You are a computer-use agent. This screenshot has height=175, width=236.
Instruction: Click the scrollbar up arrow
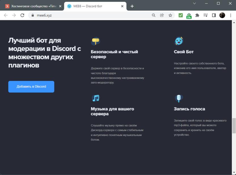pos(234,23)
